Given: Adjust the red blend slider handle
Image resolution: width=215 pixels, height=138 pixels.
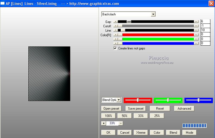Looking at the screenshot, I should tap(138, 100).
